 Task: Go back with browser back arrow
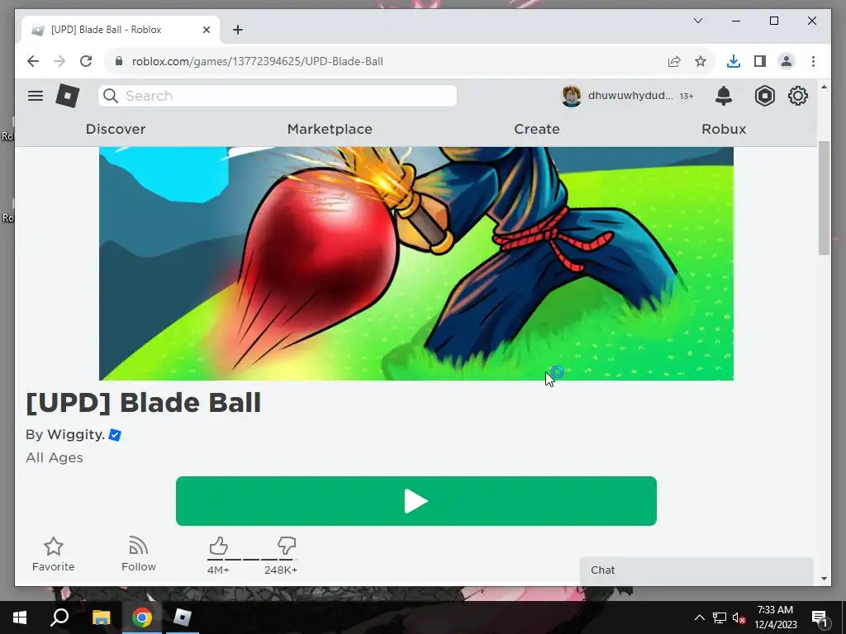(33, 61)
